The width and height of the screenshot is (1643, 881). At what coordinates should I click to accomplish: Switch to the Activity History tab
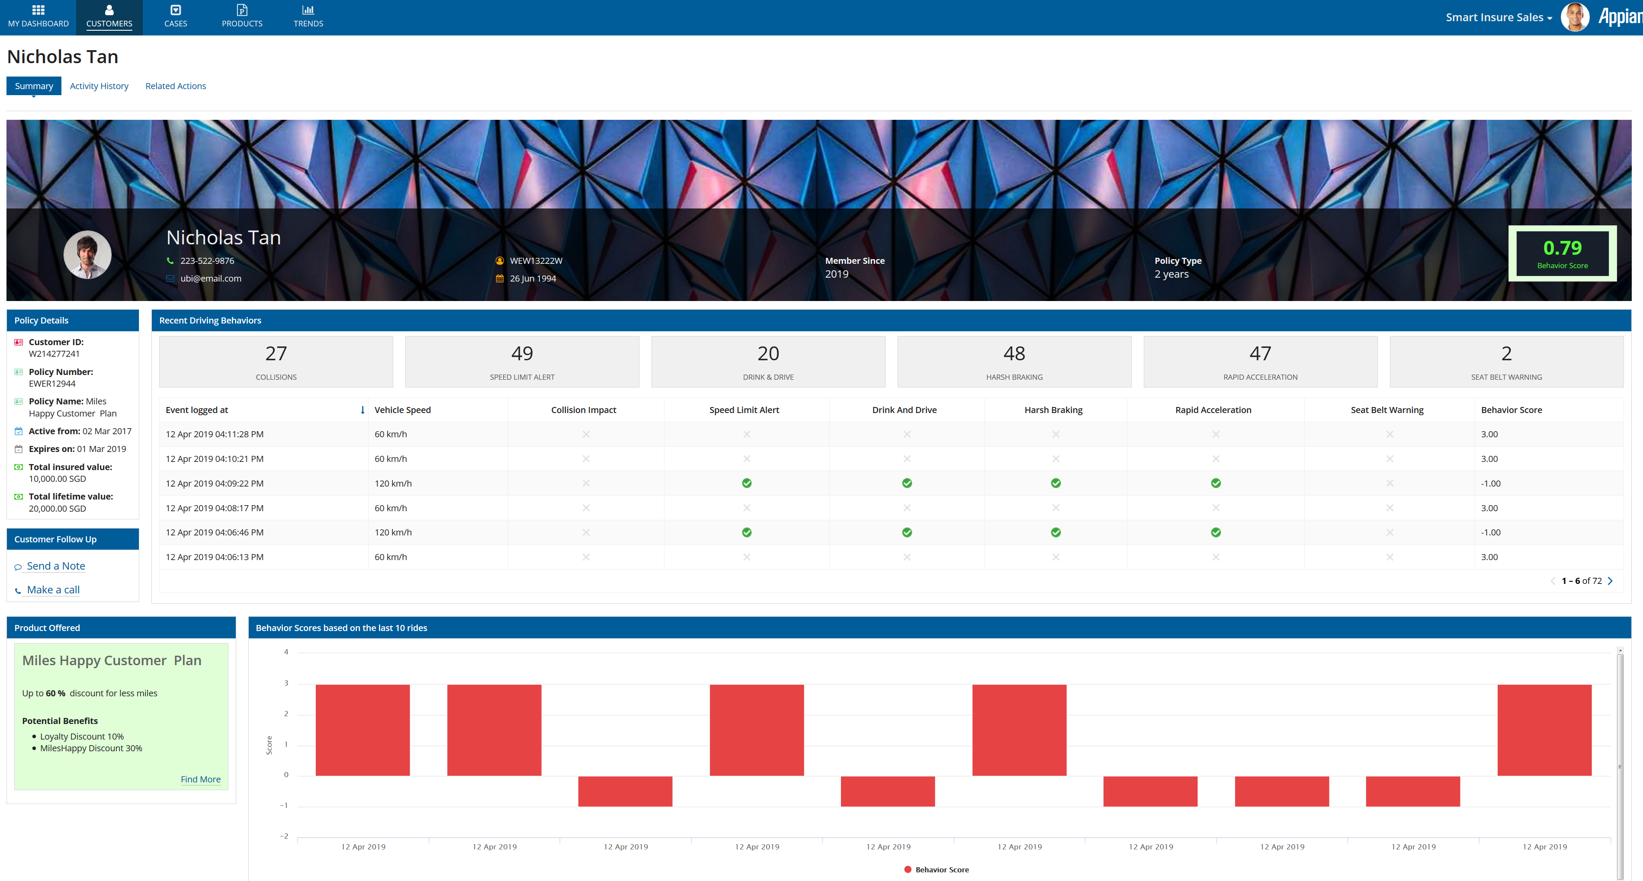click(x=99, y=86)
